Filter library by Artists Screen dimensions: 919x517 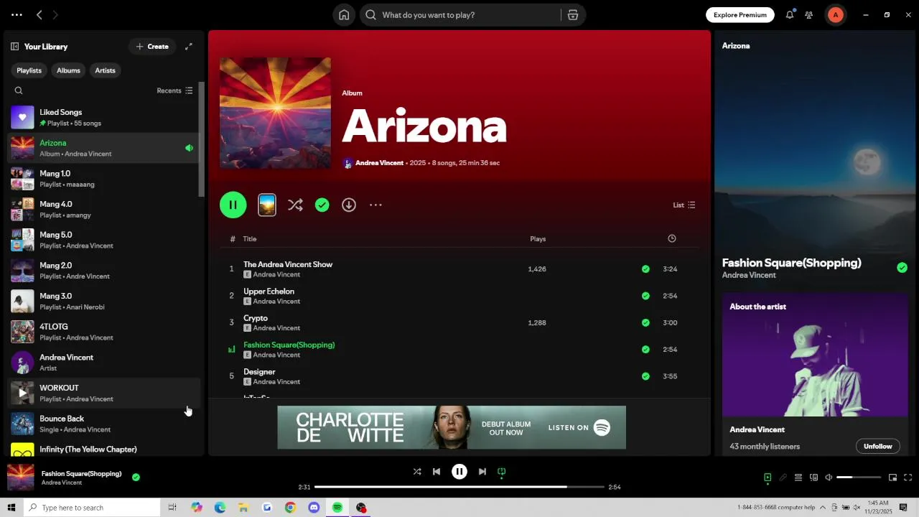click(105, 70)
